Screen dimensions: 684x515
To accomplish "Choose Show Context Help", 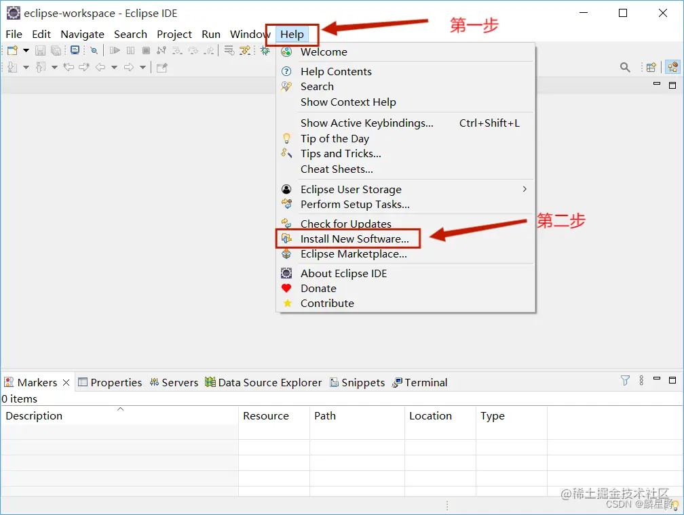I will tap(406, 102).
